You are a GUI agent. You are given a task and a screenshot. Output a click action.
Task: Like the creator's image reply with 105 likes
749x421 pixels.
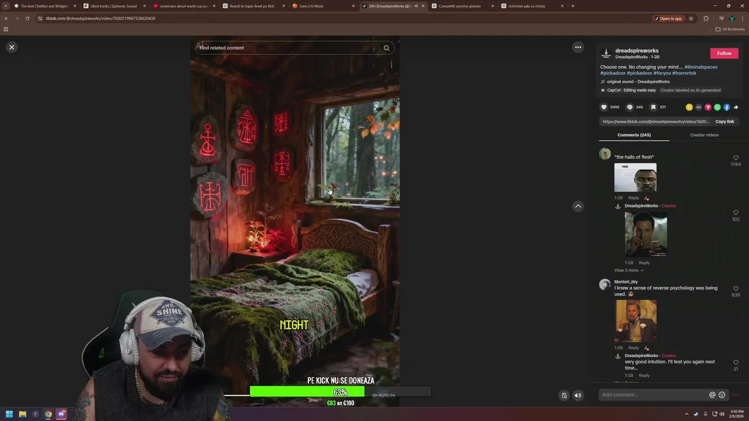(736, 213)
